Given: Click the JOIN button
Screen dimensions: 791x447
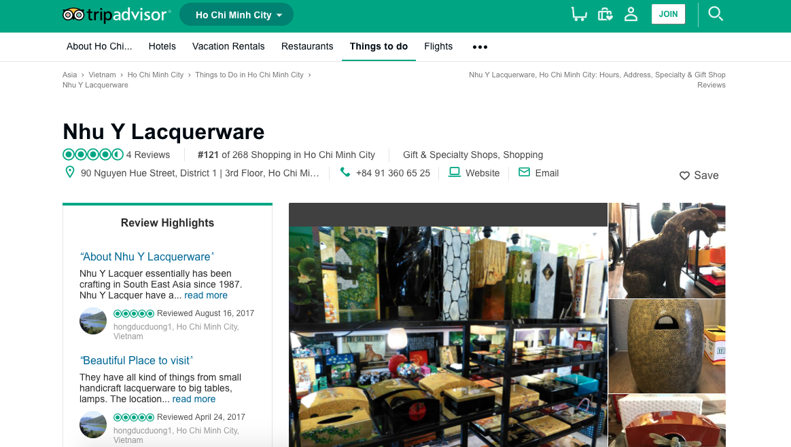Looking at the screenshot, I should click(669, 14).
